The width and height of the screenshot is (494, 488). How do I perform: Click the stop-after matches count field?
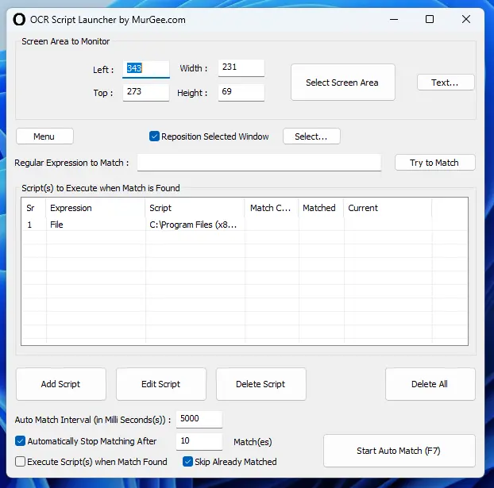[x=199, y=441]
